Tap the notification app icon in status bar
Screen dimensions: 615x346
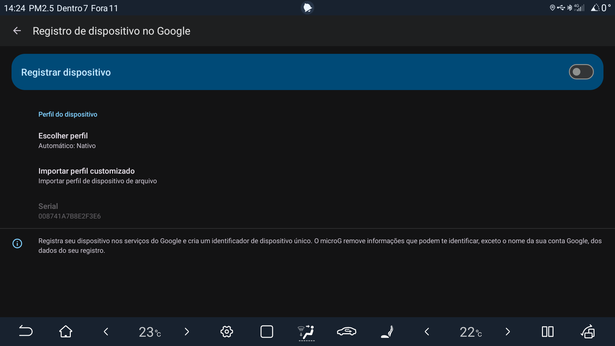tap(307, 8)
